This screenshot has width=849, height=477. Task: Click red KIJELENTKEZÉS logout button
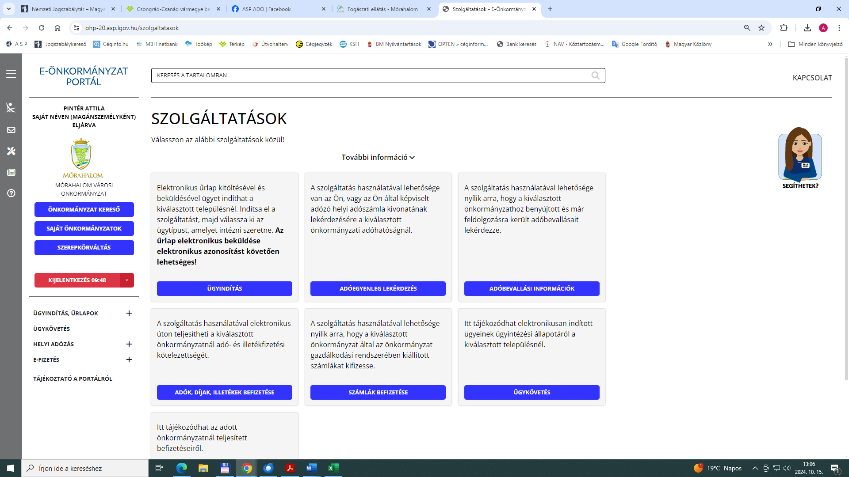point(77,280)
